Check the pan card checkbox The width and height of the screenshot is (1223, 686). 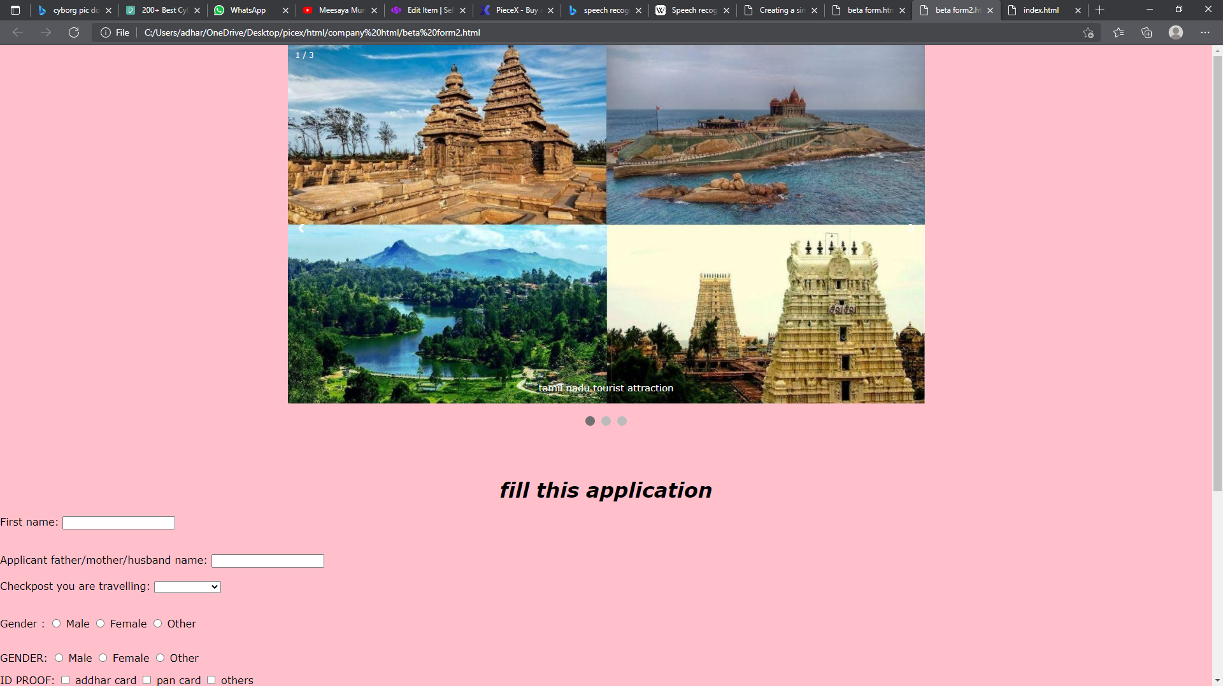click(x=147, y=680)
